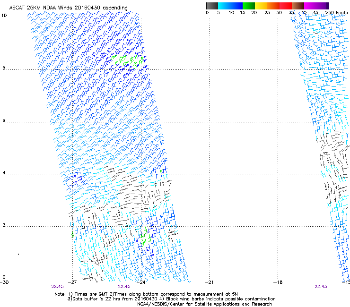Click the red 30-35 knots color bar segment
The width and height of the screenshot is (350, 307).
click(x=286, y=6)
